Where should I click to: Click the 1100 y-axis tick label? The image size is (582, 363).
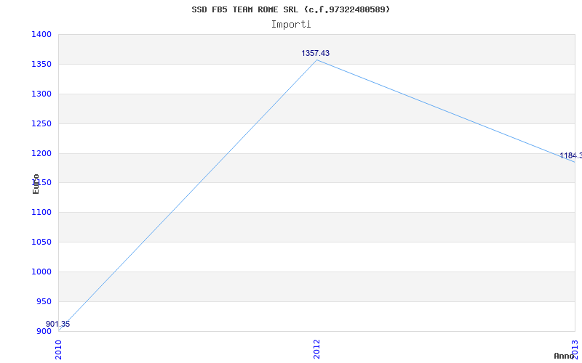click(41, 213)
